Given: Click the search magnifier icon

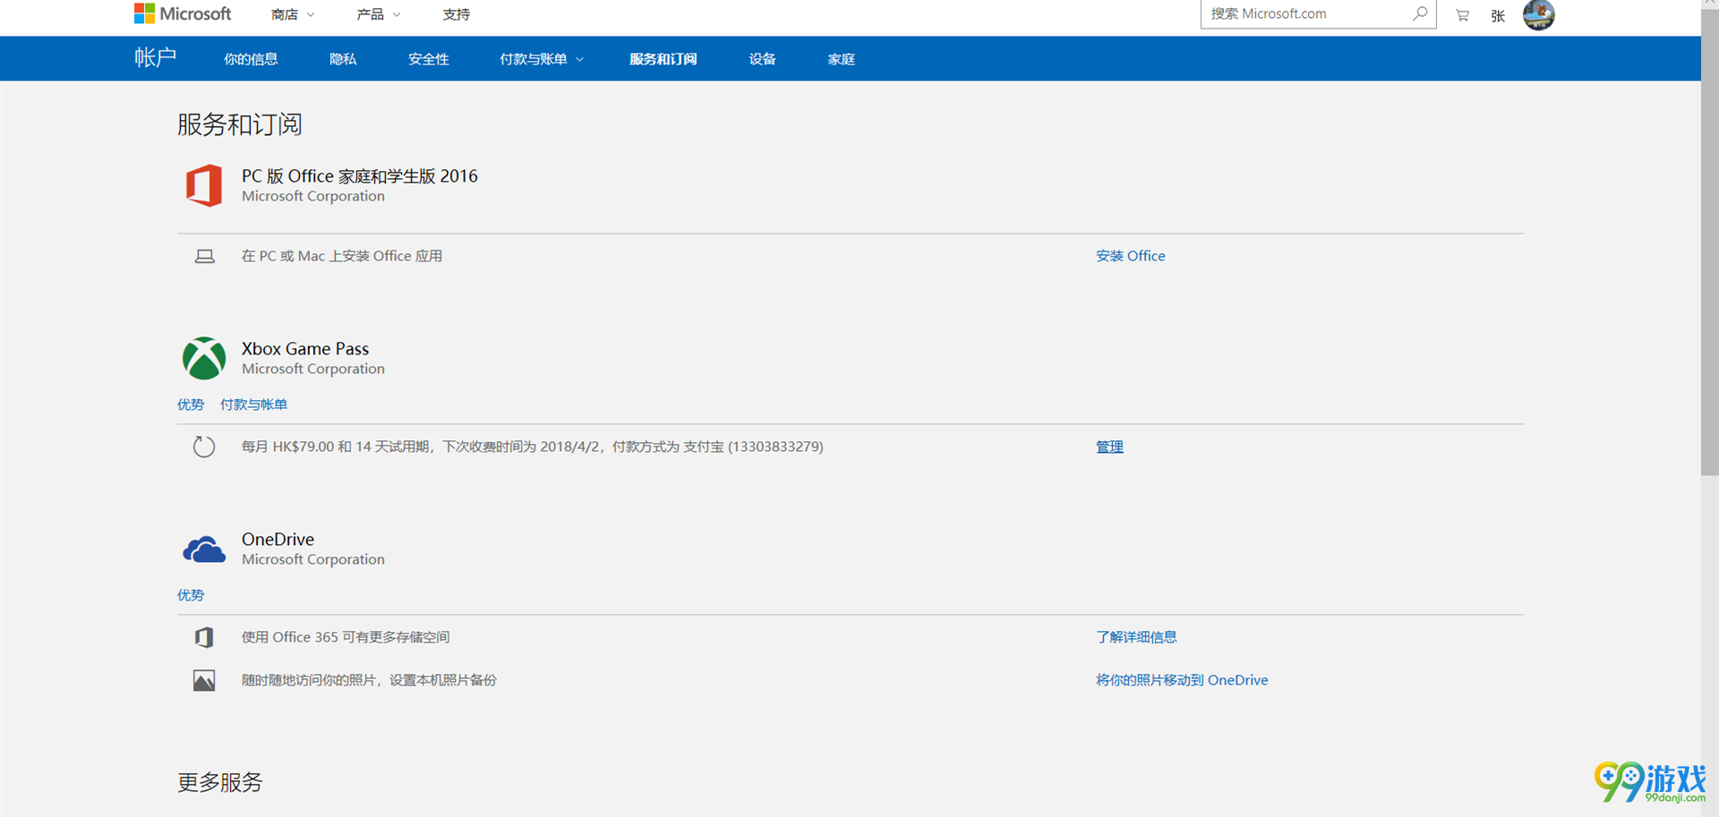Looking at the screenshot, I should tap(1420, 13).
